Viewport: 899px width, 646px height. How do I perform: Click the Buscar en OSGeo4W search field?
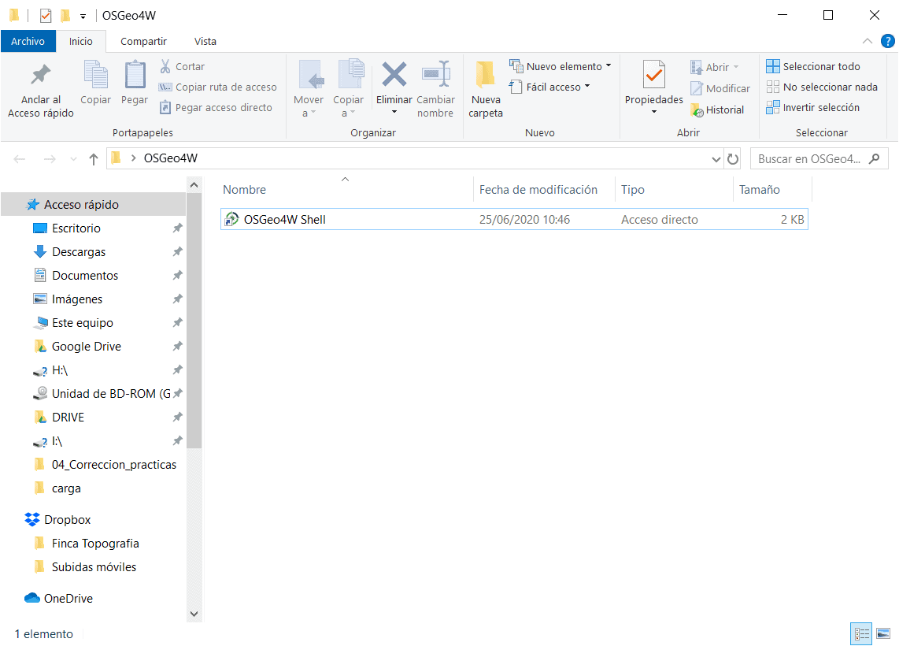pyautogui.click(x=810, y=159)
